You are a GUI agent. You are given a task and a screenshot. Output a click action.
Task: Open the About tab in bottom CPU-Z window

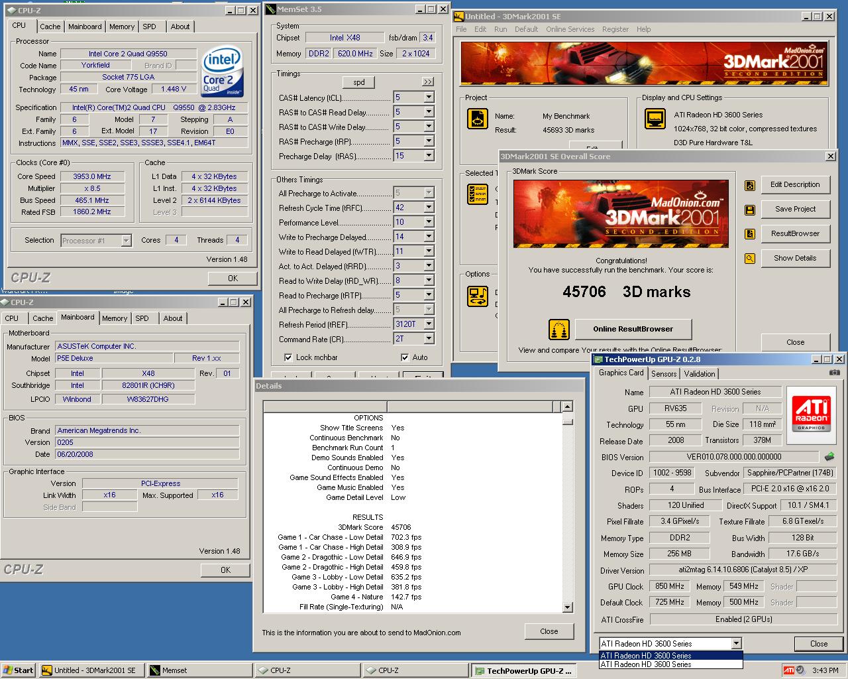(173, 318)
